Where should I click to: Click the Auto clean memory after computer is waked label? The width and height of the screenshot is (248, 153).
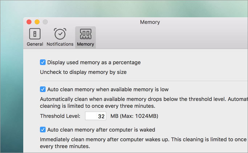pyautogui.click(x=101, y=130)
